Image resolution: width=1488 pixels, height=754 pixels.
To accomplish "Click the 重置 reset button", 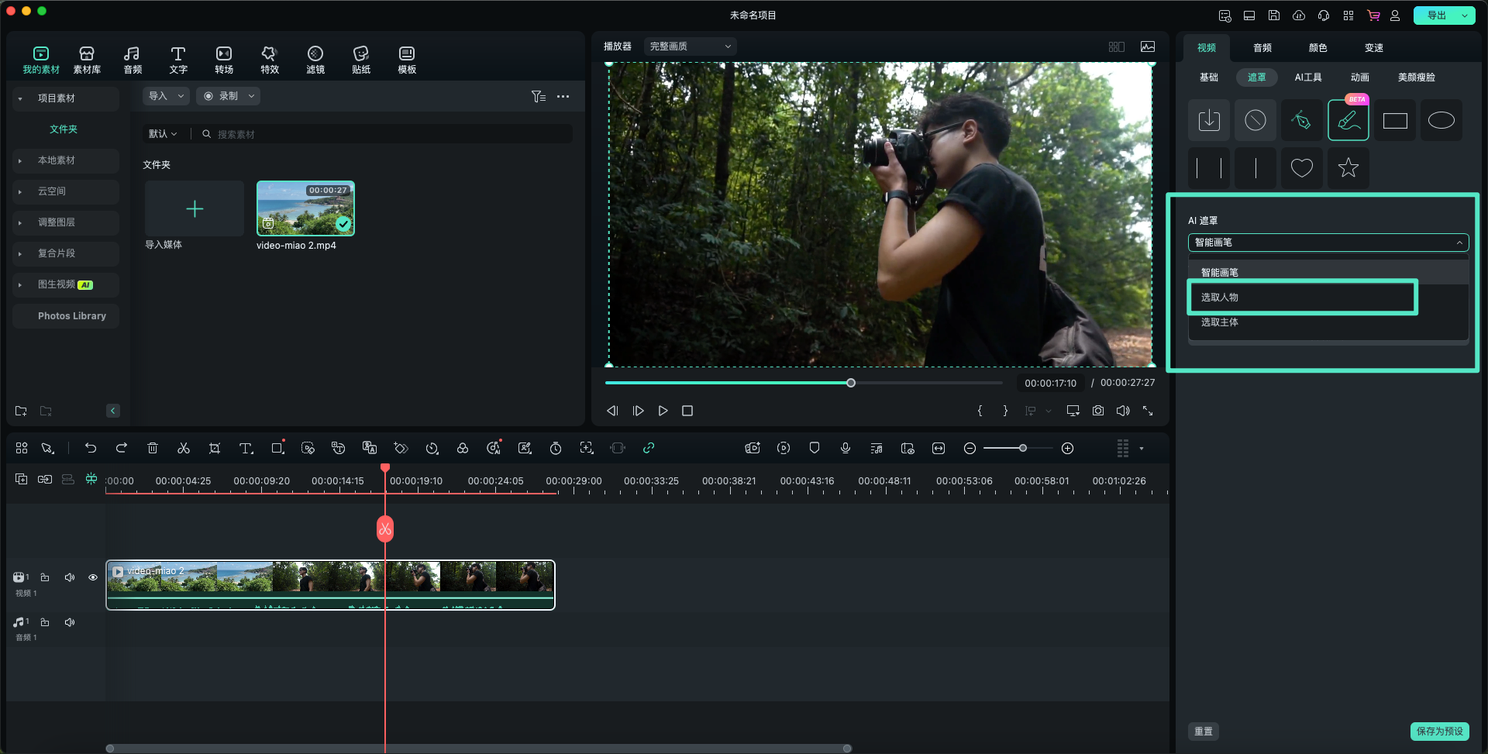I will (1203, 731).
